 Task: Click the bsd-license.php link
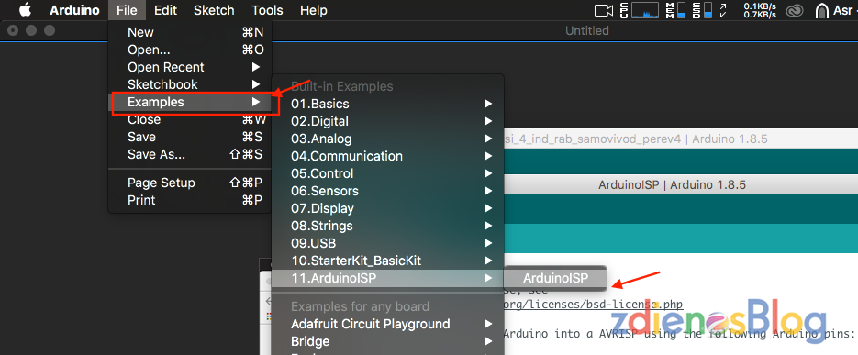point(593,305)
